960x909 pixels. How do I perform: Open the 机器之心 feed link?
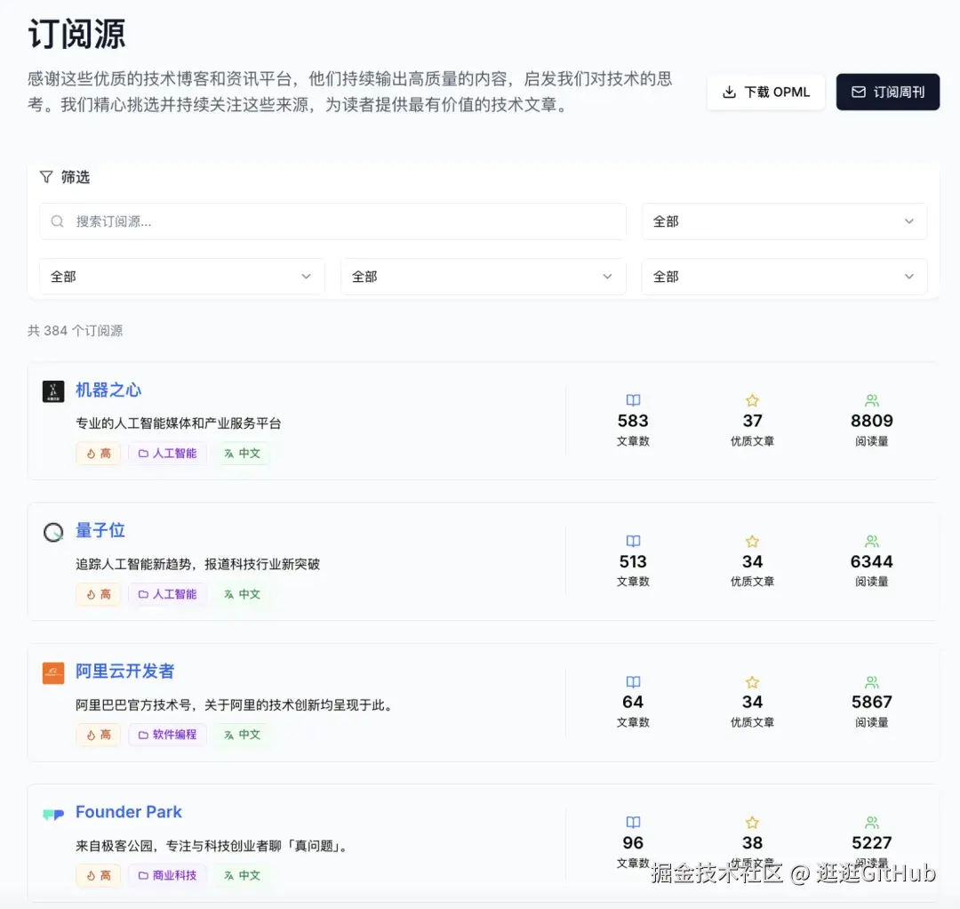click(108, 390)
